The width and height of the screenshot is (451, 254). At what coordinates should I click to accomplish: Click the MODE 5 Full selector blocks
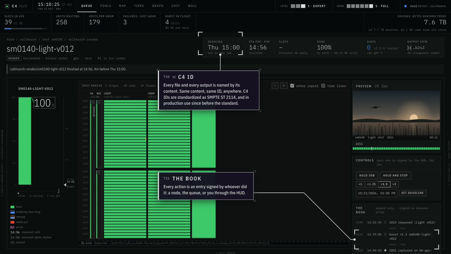click(360, 6)
